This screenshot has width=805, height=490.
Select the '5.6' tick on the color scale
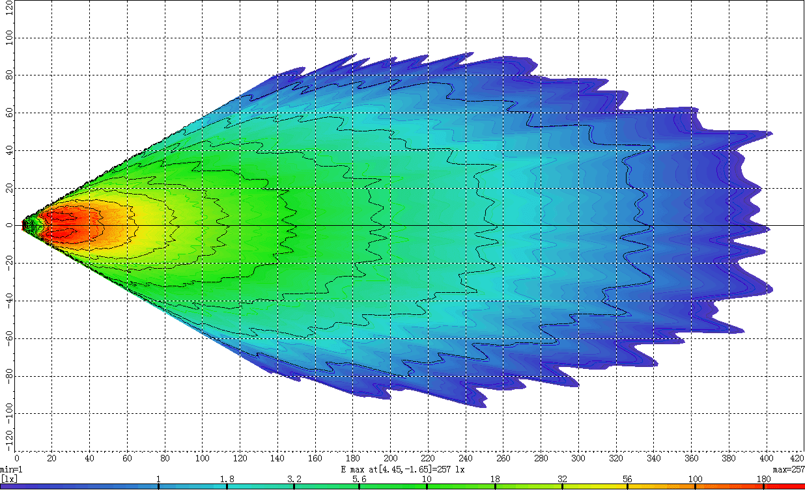point(360,480)
